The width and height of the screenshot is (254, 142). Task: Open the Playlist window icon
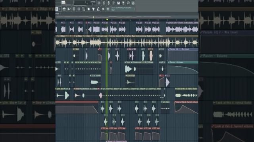(64, 9)
